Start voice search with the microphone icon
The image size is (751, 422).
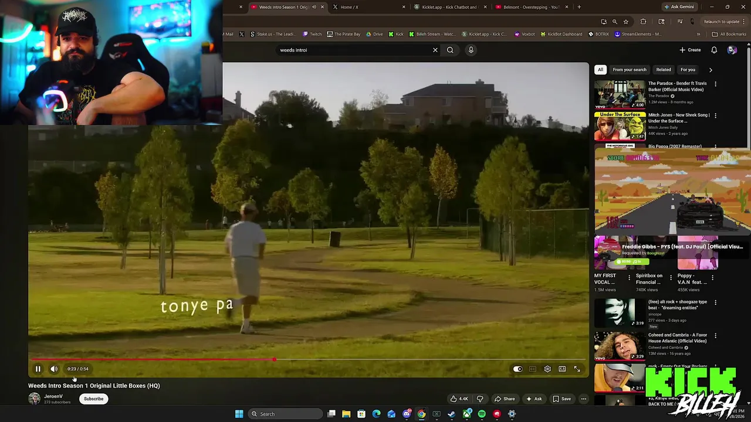tap(471, 50)
